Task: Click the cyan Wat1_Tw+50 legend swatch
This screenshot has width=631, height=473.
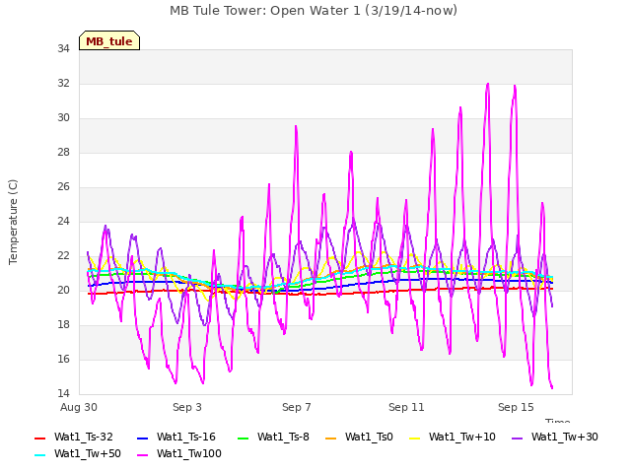Action: tap(39, 455)
